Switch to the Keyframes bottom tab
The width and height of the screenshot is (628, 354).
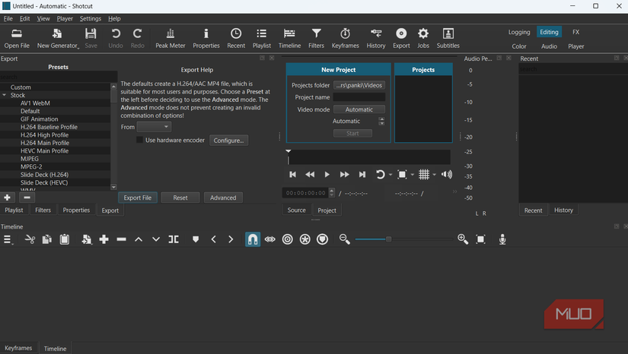pyautogui.click(x=18, y=348)
